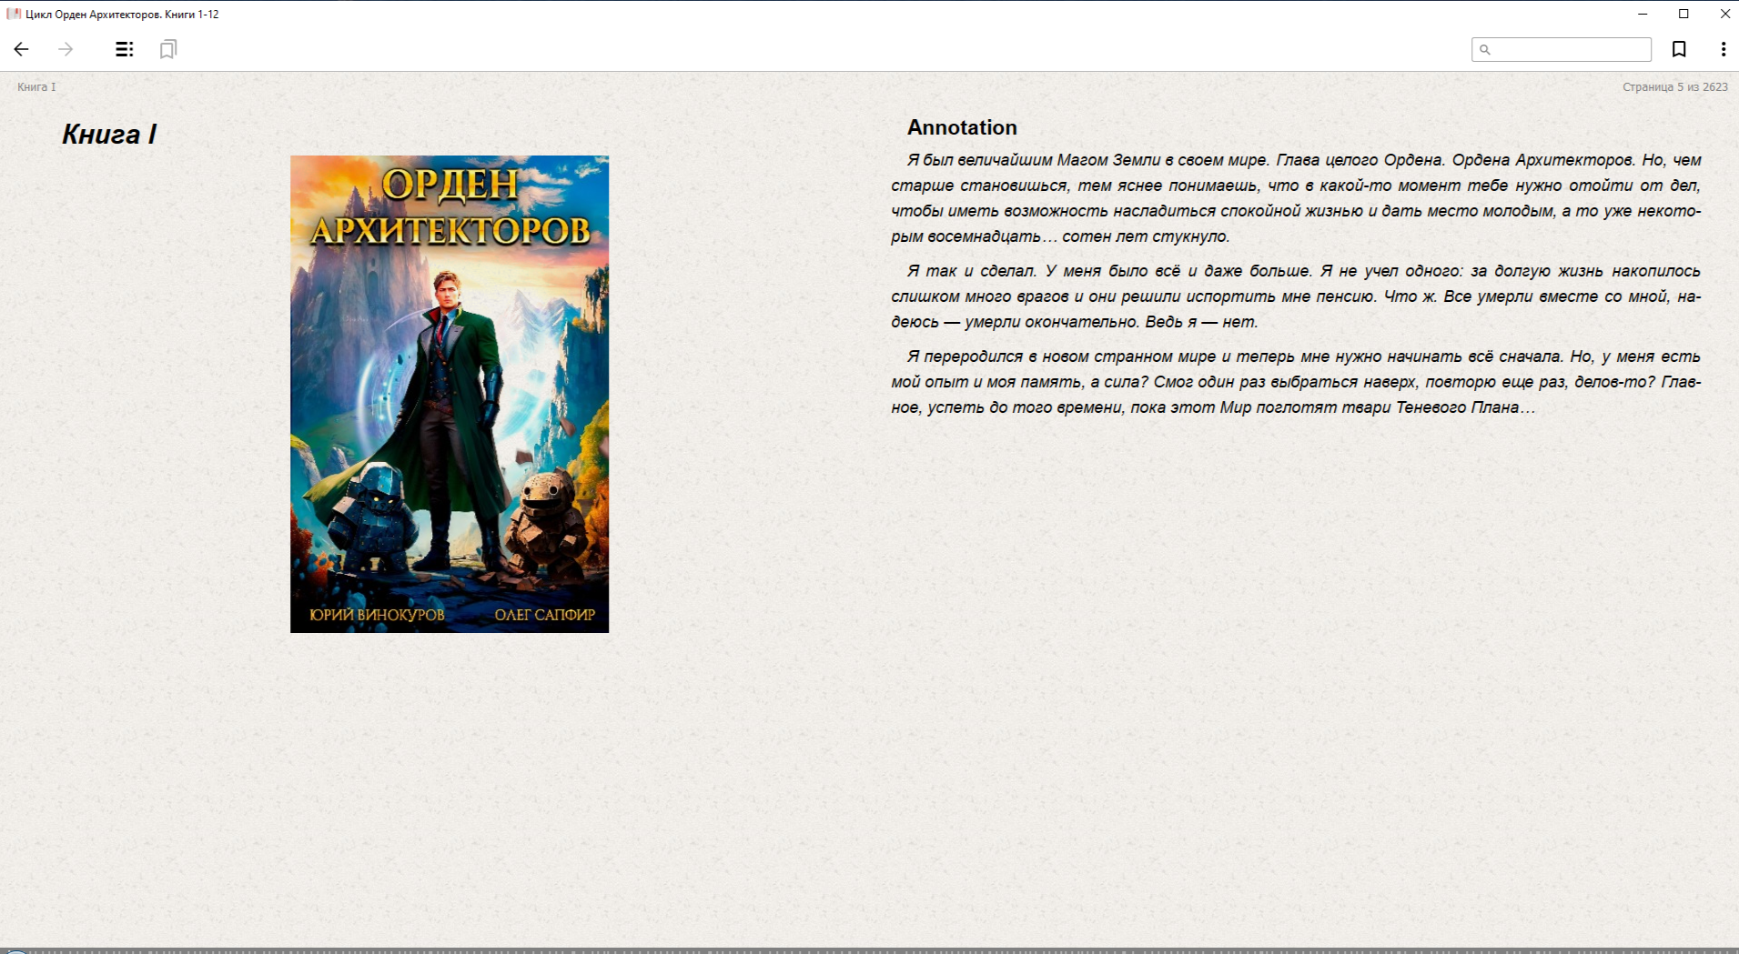
Task: Click the 'Страница 5 из 2623' page indicator
Action: click(1674, 87)
